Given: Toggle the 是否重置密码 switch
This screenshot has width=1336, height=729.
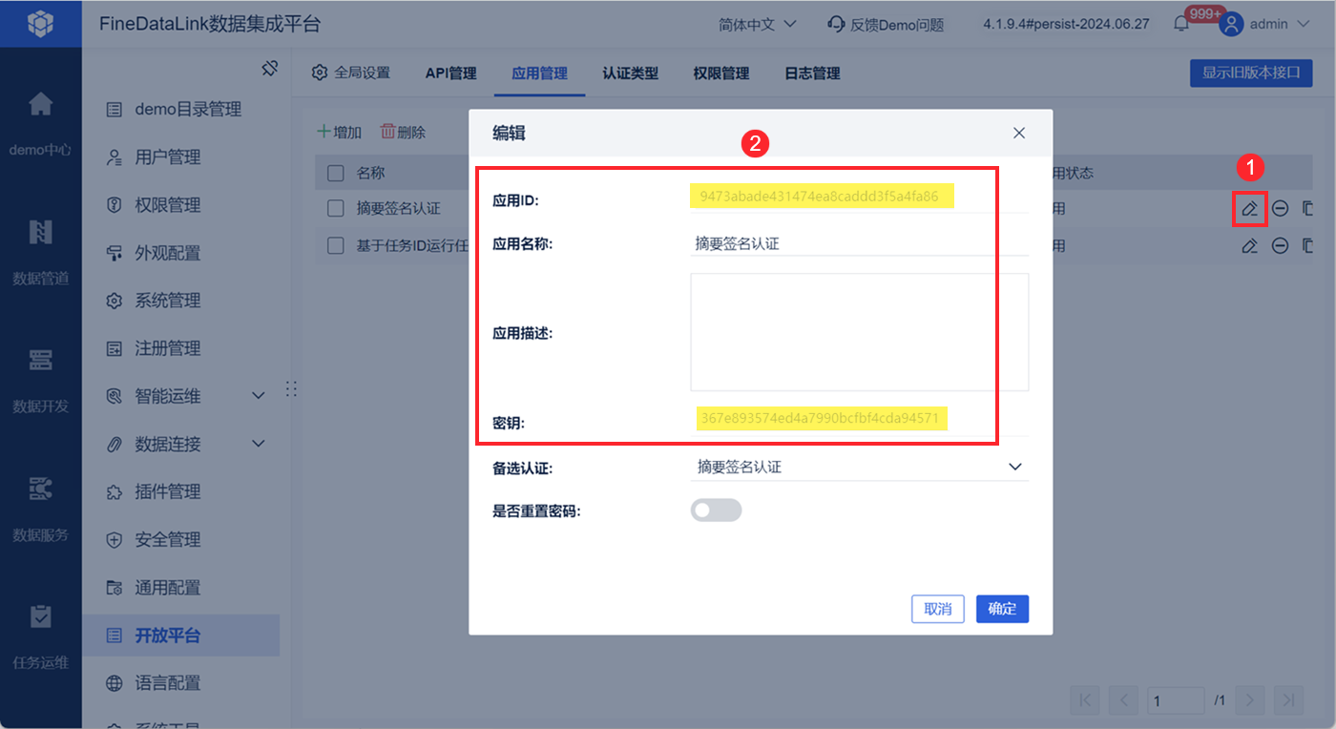Looking at the screenshot, I should click(716, 510).
